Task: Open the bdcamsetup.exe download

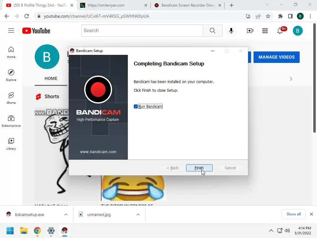Action: pyautogui.click(x=29, y=214)
